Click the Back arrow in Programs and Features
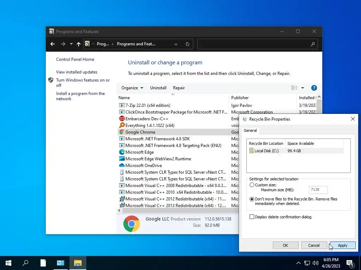Viewport: 361px width, 270px height. click(53, 44)
